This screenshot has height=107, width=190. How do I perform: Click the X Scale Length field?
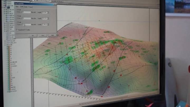(x=45, y=12)
